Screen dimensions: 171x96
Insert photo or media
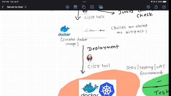click(x=101, y=7)
